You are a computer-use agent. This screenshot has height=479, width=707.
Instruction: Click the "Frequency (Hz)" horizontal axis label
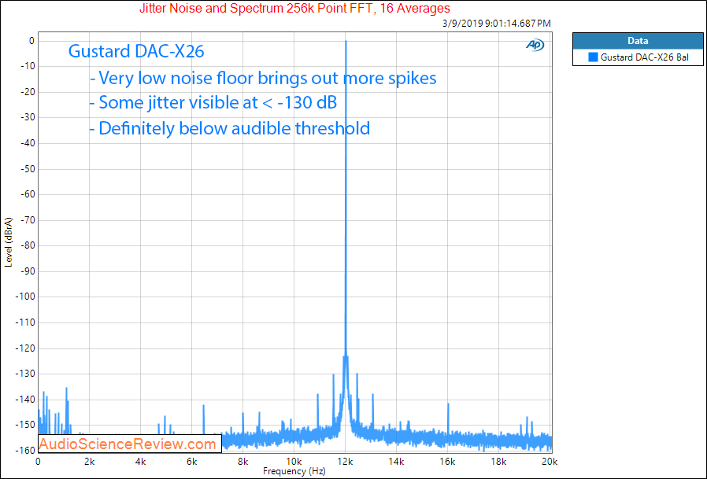tap(294, 471)
